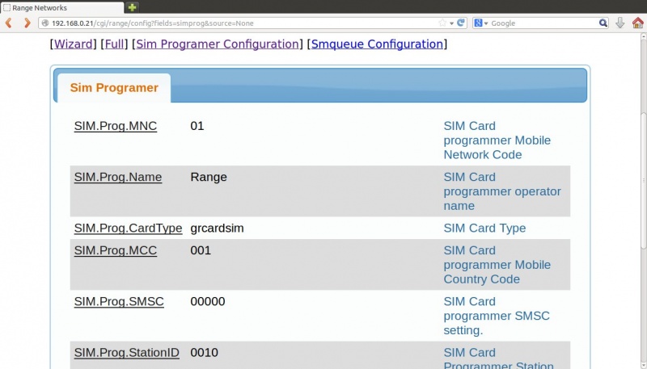The image size is (647, 369).
Task: Open the Full configuration link
Action: point(114,44)
